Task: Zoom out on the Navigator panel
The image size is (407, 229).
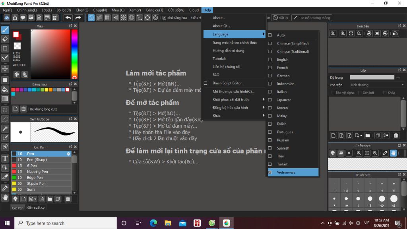Action: [x=359, y=33]
